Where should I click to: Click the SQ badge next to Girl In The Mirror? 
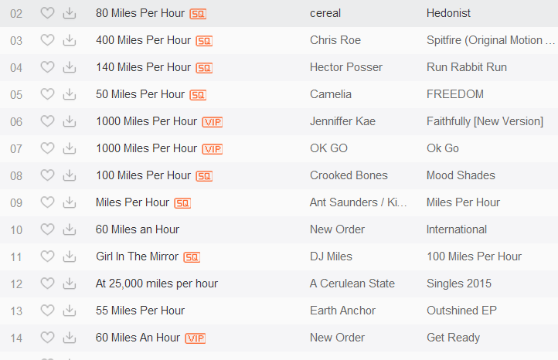(192, 257)
